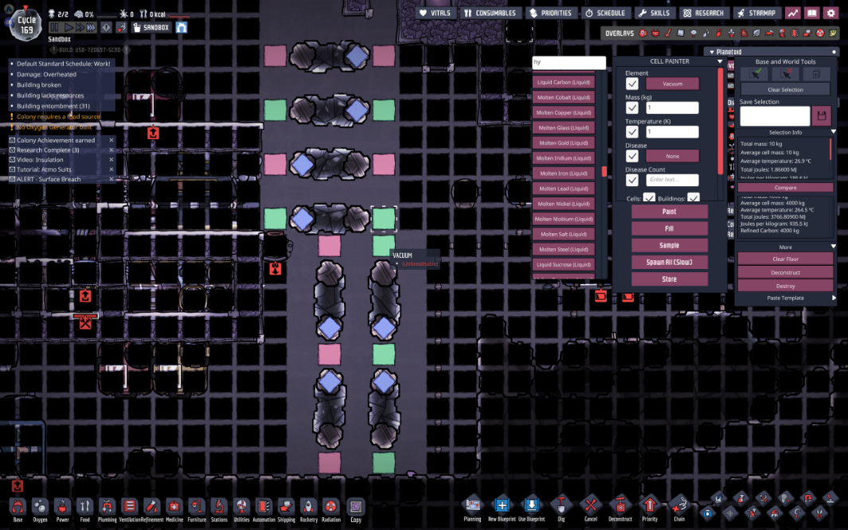
Task: Open the Automation build category
Action: [x=265, y=508]
